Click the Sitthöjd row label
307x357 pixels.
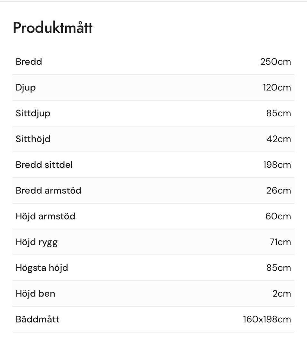(x=33, y=139)
